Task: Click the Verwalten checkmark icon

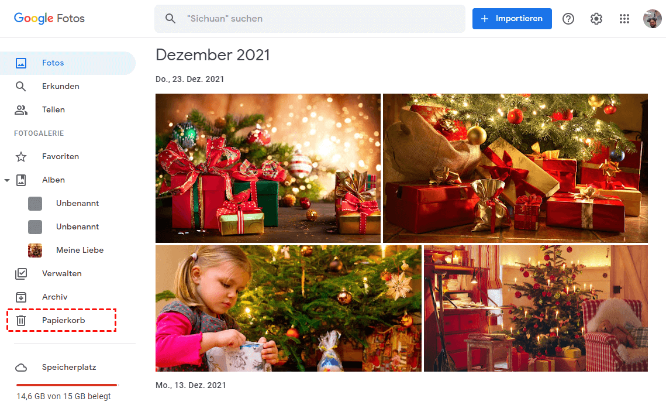Action: tap(21, 274)
